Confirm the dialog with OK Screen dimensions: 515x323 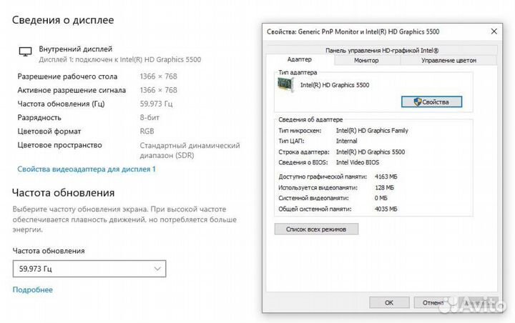coord(389,303)
